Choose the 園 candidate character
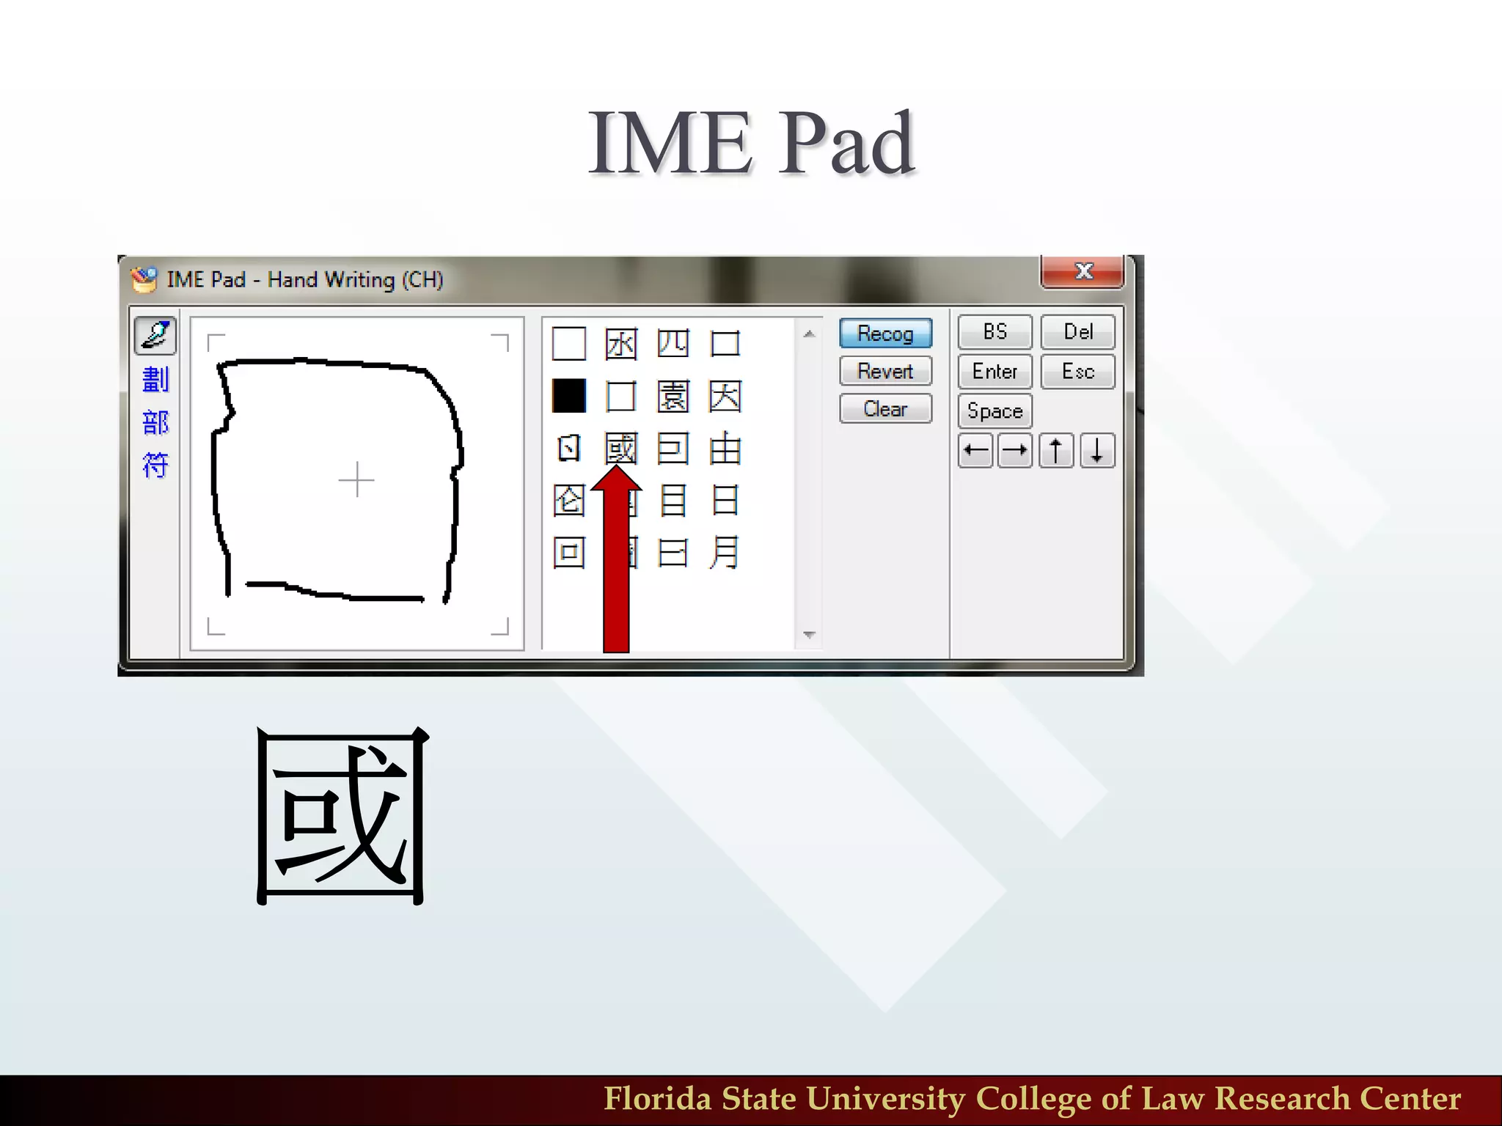The image size is (1502, 1126). click(x=673, y=396)
